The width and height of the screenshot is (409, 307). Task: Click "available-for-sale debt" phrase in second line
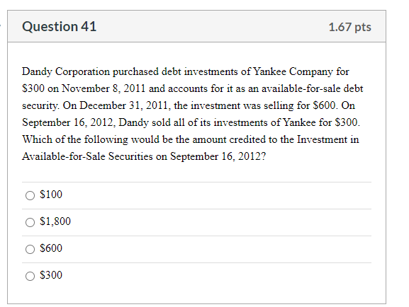pyautogui.click(x=312, y=89)
